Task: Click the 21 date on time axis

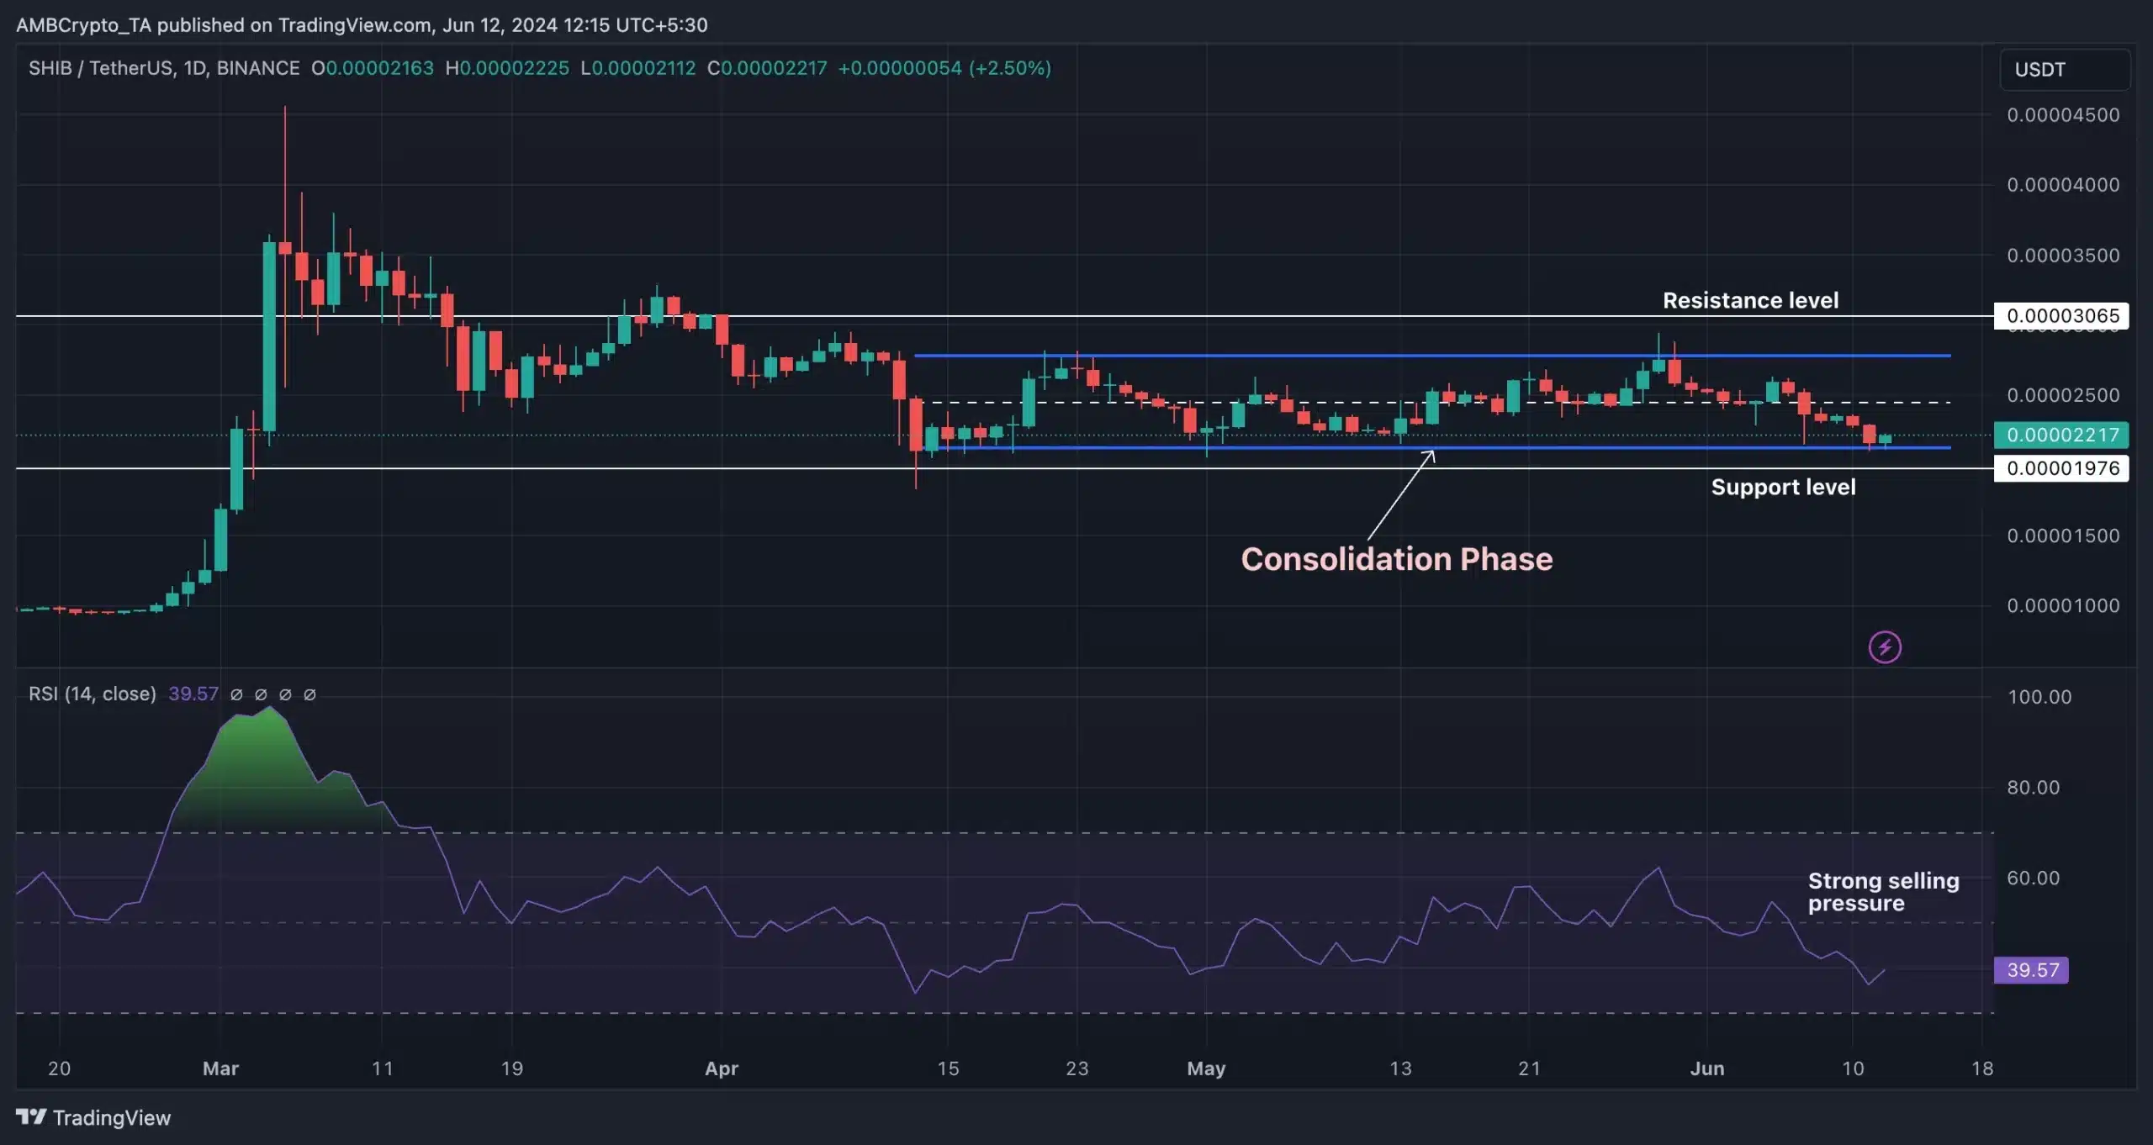Action: [1530, 1068]
